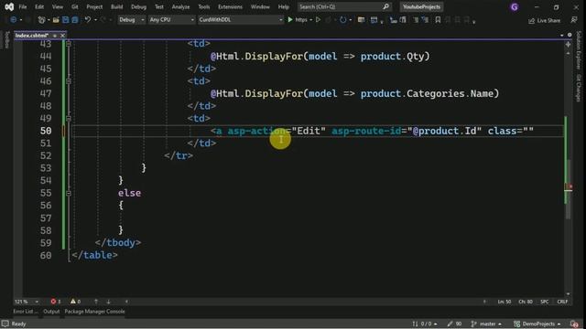586x329 pixels.
Task: Click the Save icon in toolbar
Action: point(65,20)
